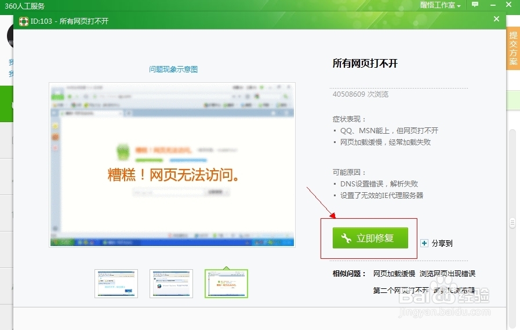Viewport: 520px width, 330px height.
Task: Click the scrollbar handle on right edge
Action: [x=512, y=223]
